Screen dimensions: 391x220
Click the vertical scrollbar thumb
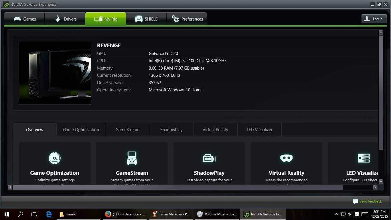(381, 93)
